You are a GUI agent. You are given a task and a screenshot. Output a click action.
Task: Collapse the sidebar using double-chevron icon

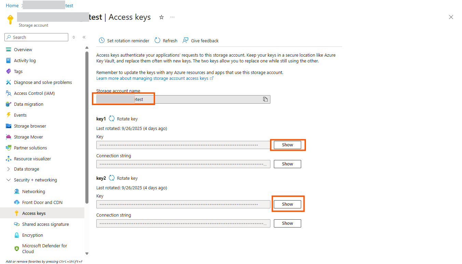coord(84,37)
